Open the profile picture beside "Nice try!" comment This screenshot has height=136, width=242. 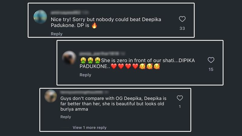[40, 17]
